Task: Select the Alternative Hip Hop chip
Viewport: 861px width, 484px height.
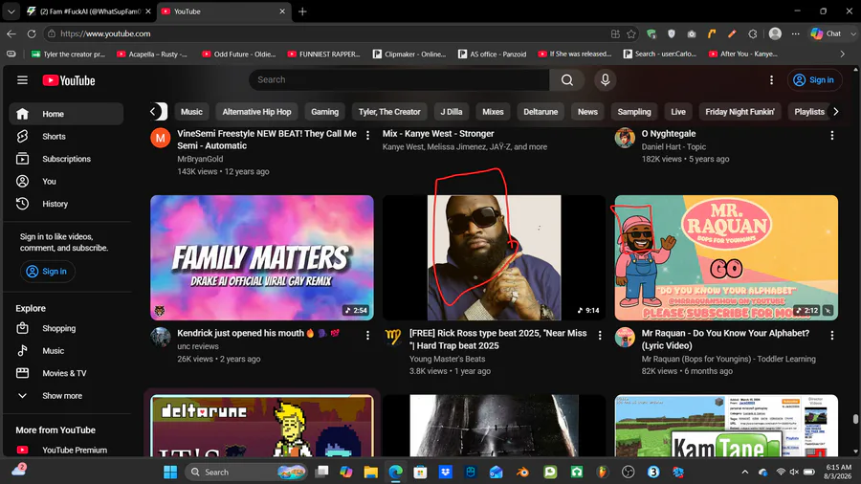Action: tap(256, 112)
